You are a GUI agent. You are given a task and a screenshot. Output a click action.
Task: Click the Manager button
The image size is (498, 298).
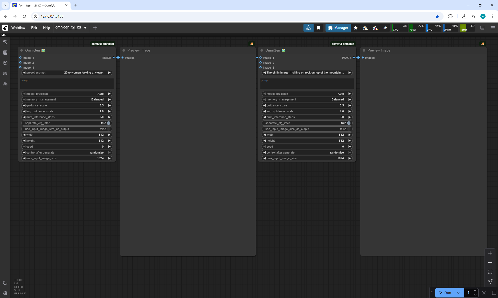[x=338, y=28]
